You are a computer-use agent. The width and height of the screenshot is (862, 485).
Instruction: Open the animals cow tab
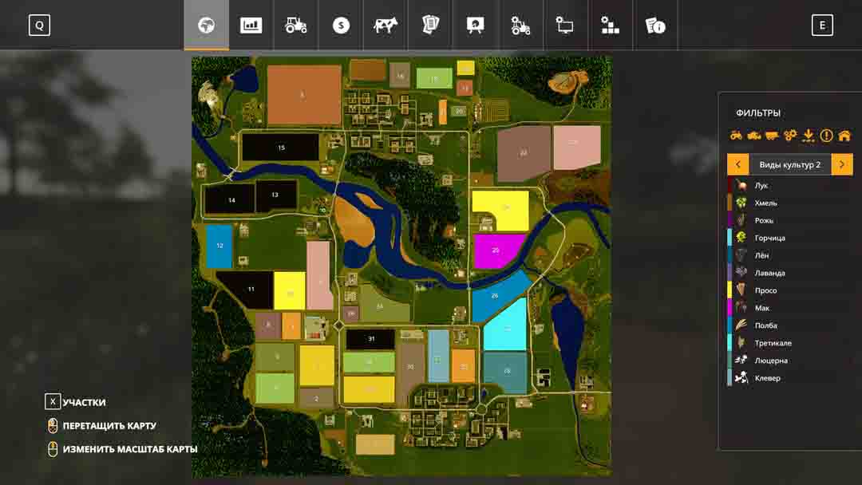tap(386, 26)
